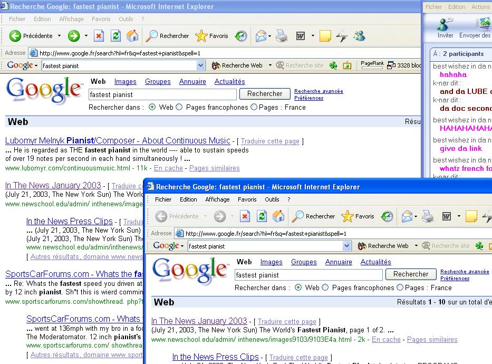Open In The News January 2003 in front window

[x=199, y=321]
